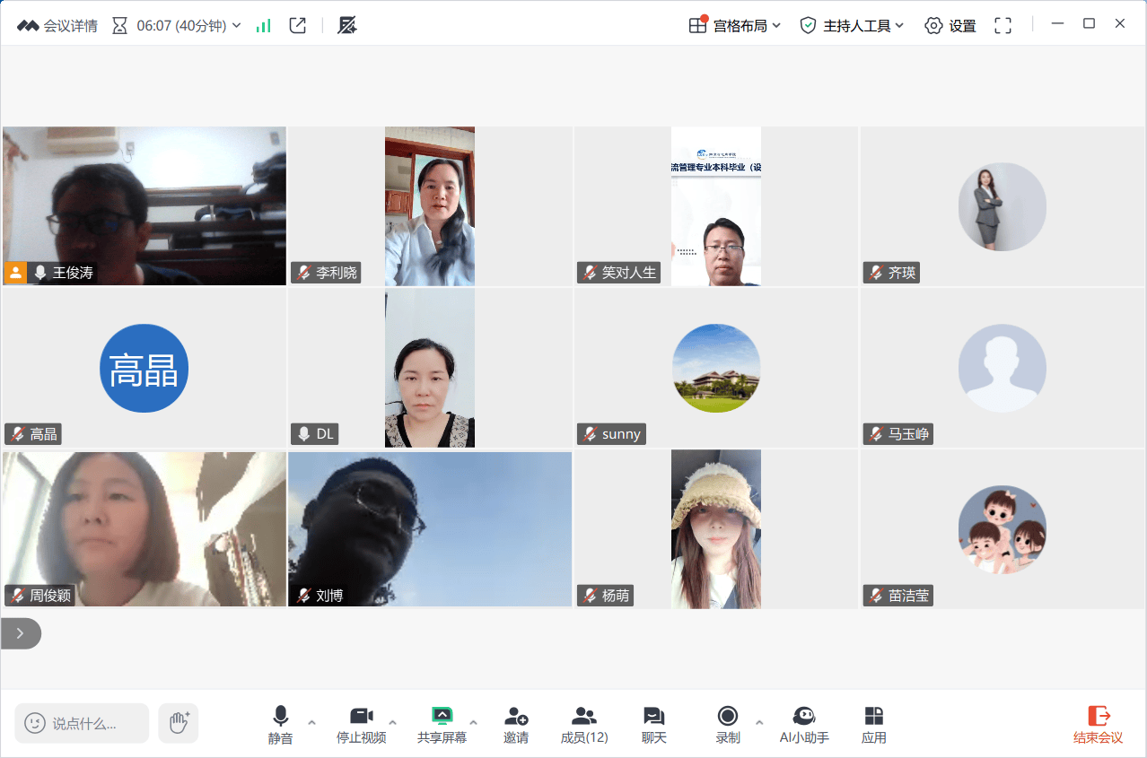Open the 宫格布局 layout dropdown
The height and width of the screenshot is (758, 1147).
735,26
